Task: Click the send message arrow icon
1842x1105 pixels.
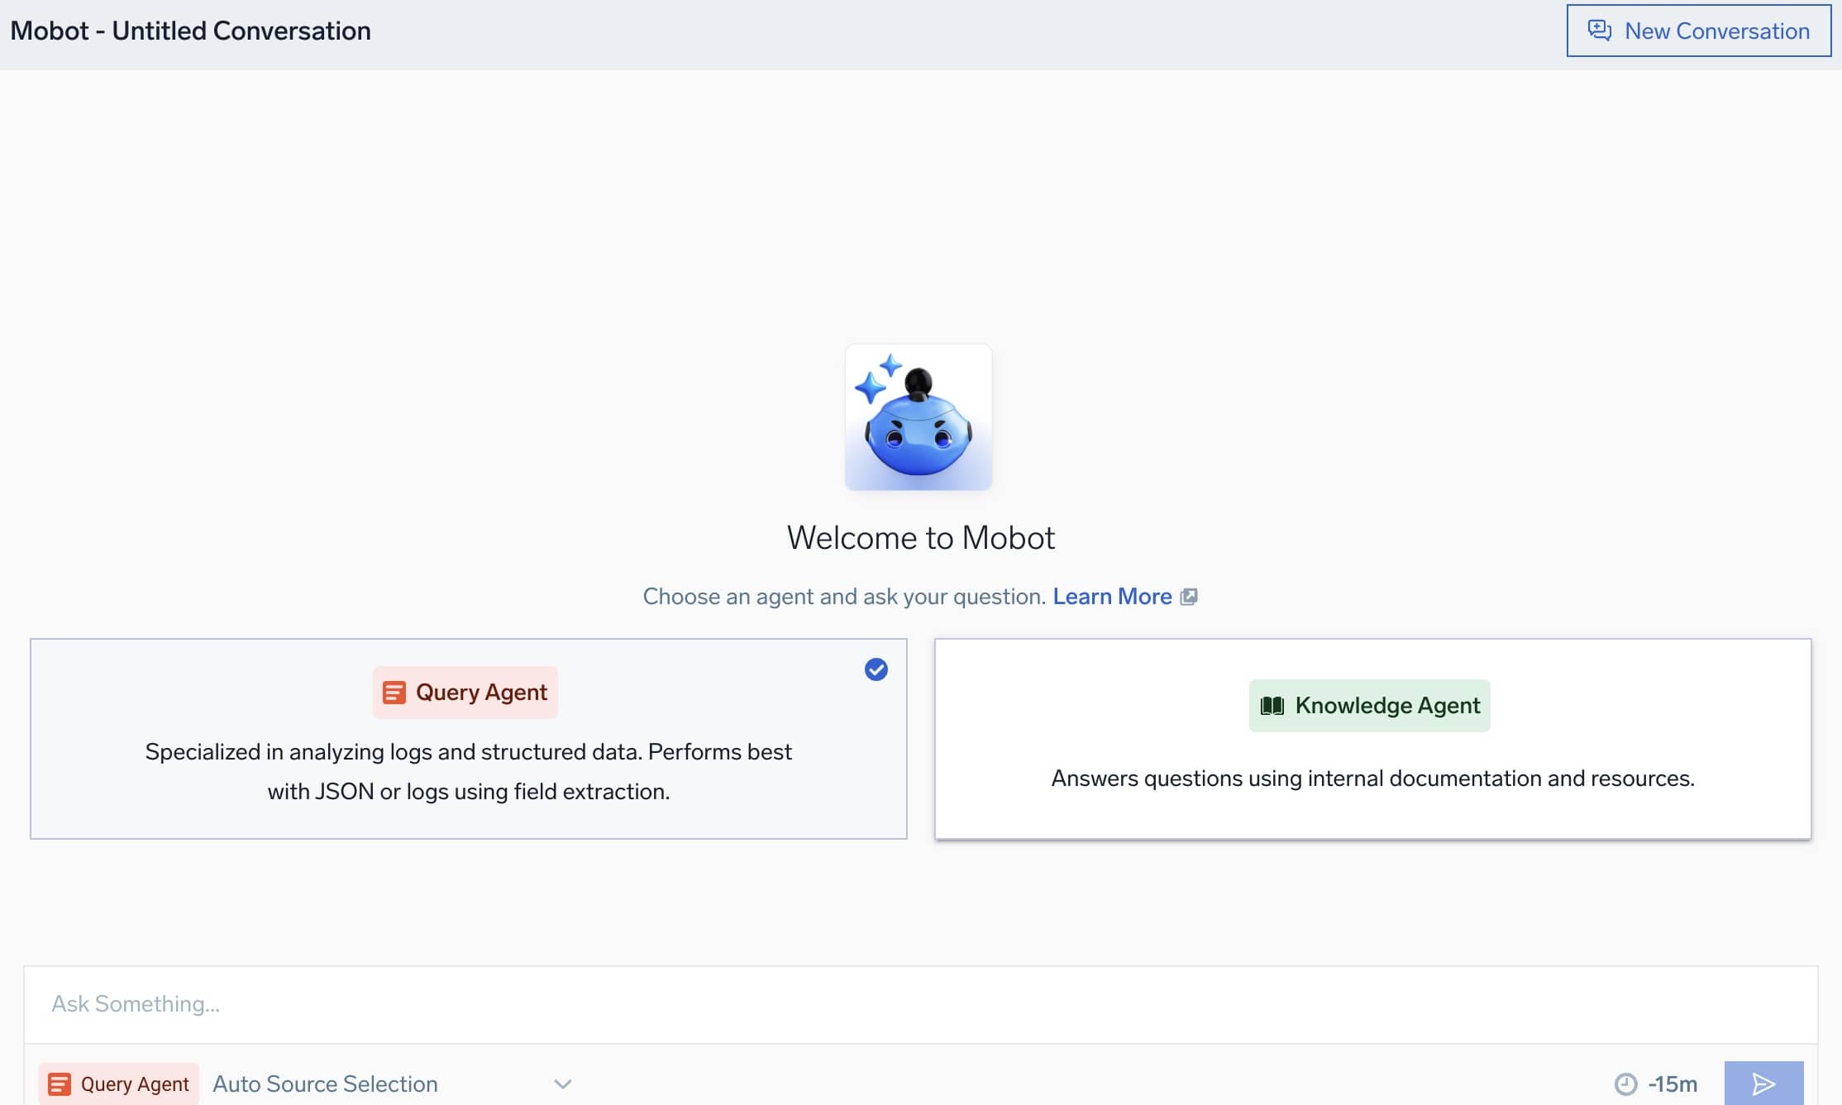Action: [x=1764, y=1083]
